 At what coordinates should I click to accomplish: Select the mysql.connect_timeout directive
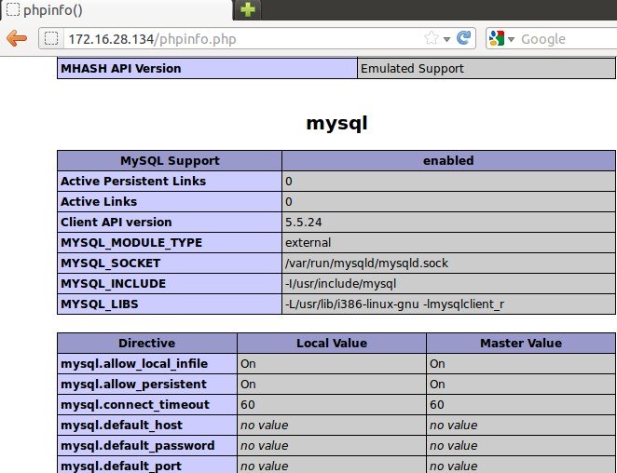click(x=135, y=405)
